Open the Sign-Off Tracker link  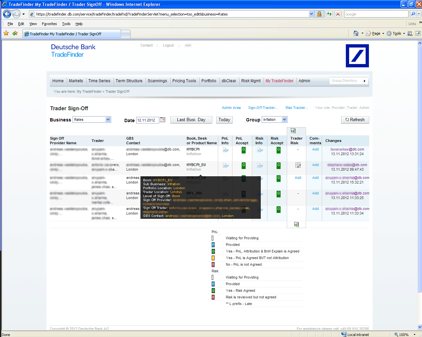click(x=263, y=108)
